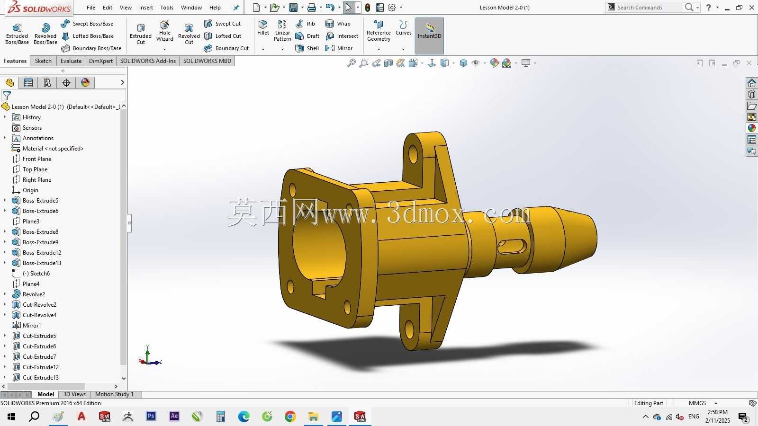758x426 pixels.
Task: Choose the Intersect tool
Action: point(342,36)
